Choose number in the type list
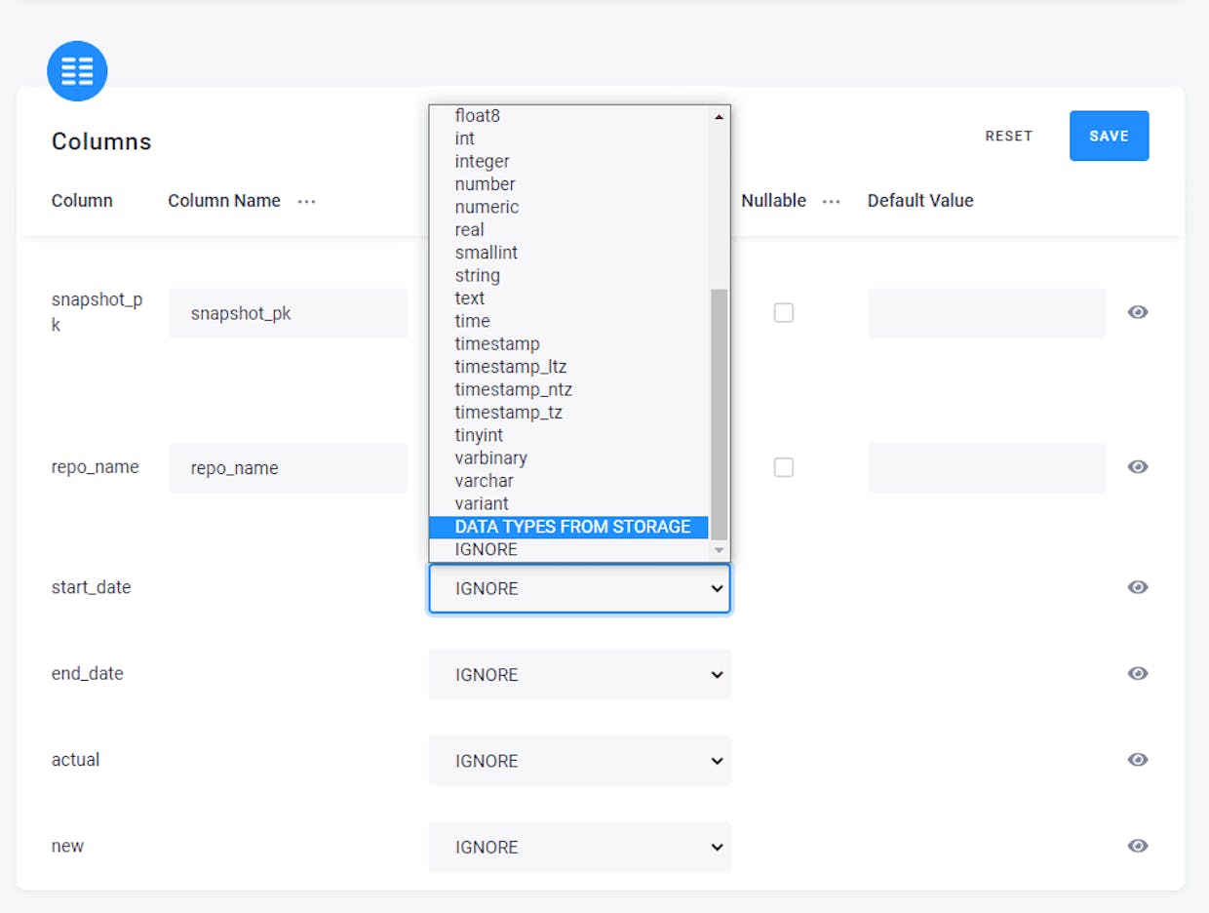 click(568, 184)
